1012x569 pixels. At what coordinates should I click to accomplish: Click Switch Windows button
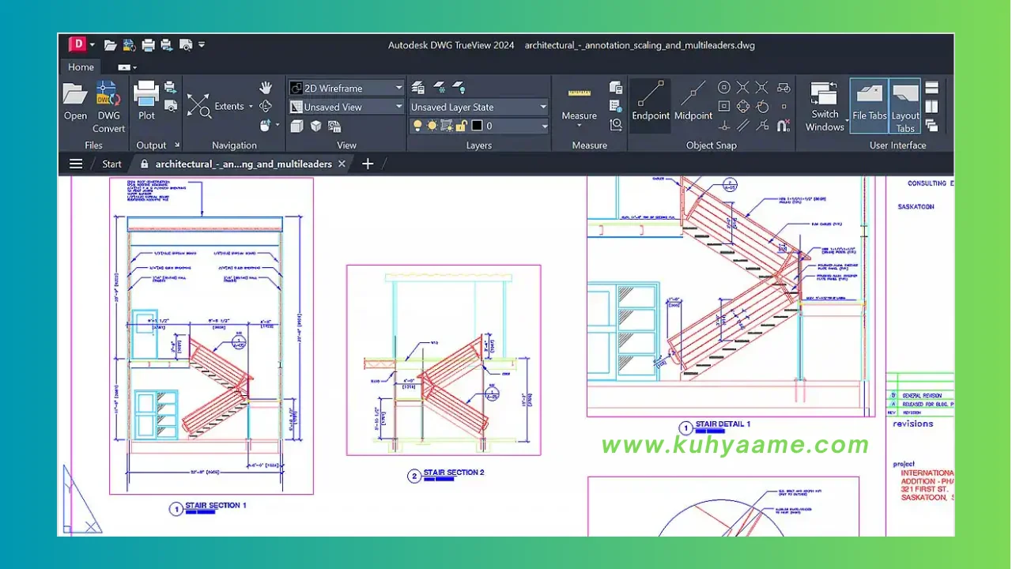click(825, 107)
